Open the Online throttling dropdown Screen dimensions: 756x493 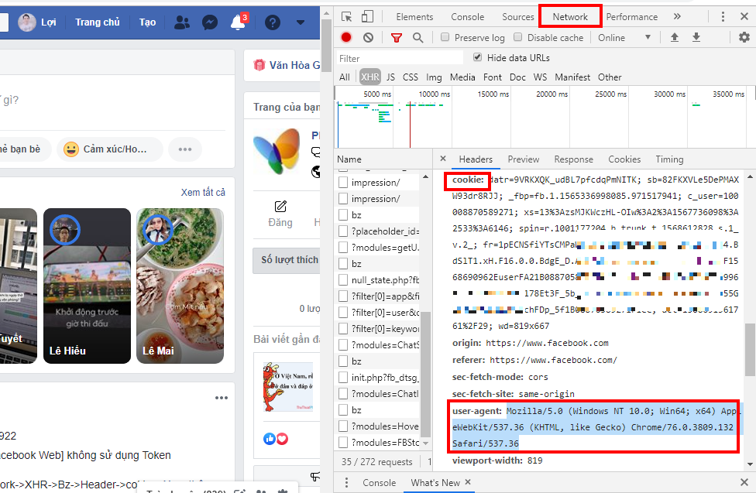click(x=624, y=37)
